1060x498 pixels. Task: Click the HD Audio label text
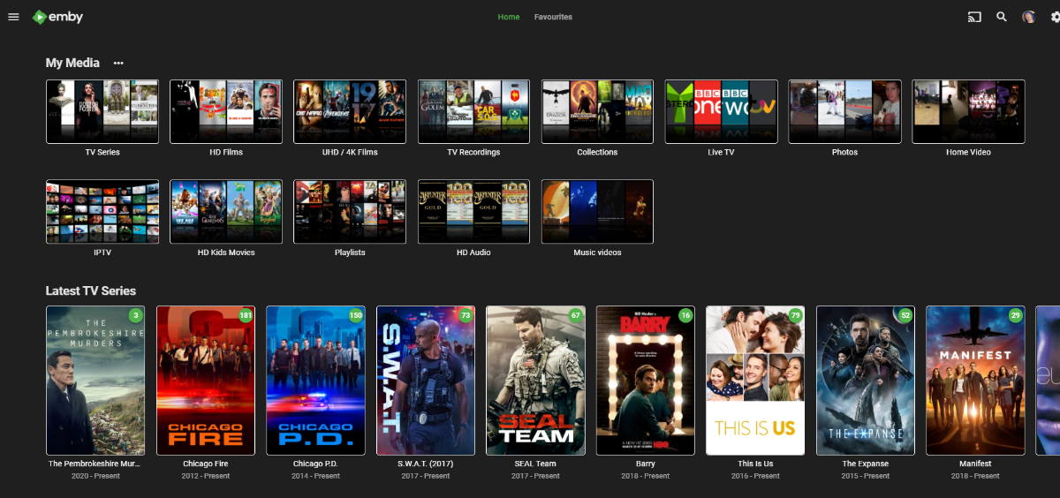pyautogui.click(x=473, y=253)
